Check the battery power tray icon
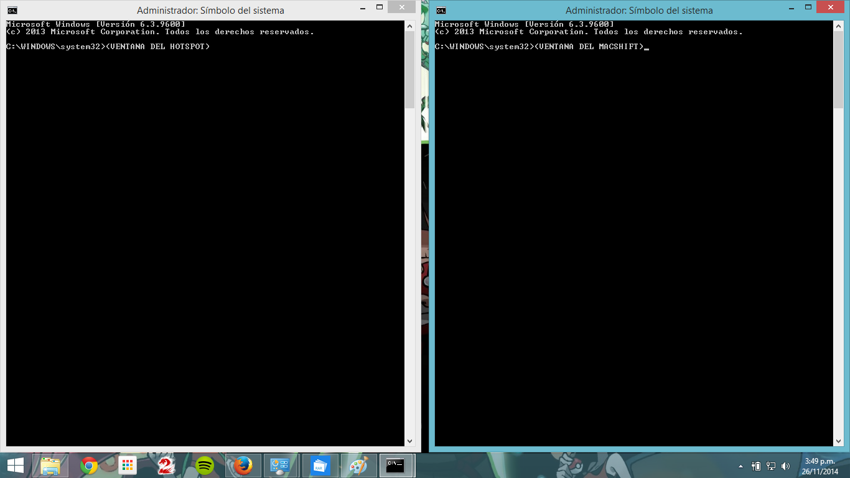The width and height of the screenshot is (850, 478). click(756, 466)
